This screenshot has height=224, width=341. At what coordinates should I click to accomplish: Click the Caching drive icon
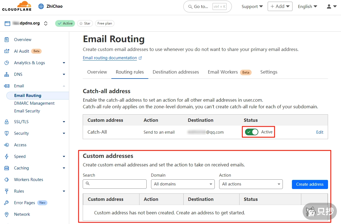pos(7,168)
